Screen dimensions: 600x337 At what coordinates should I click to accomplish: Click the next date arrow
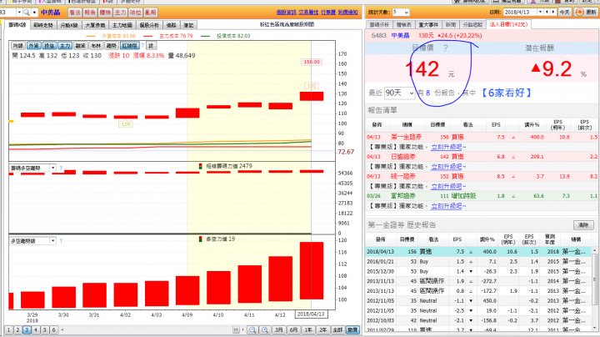point(553,13)
